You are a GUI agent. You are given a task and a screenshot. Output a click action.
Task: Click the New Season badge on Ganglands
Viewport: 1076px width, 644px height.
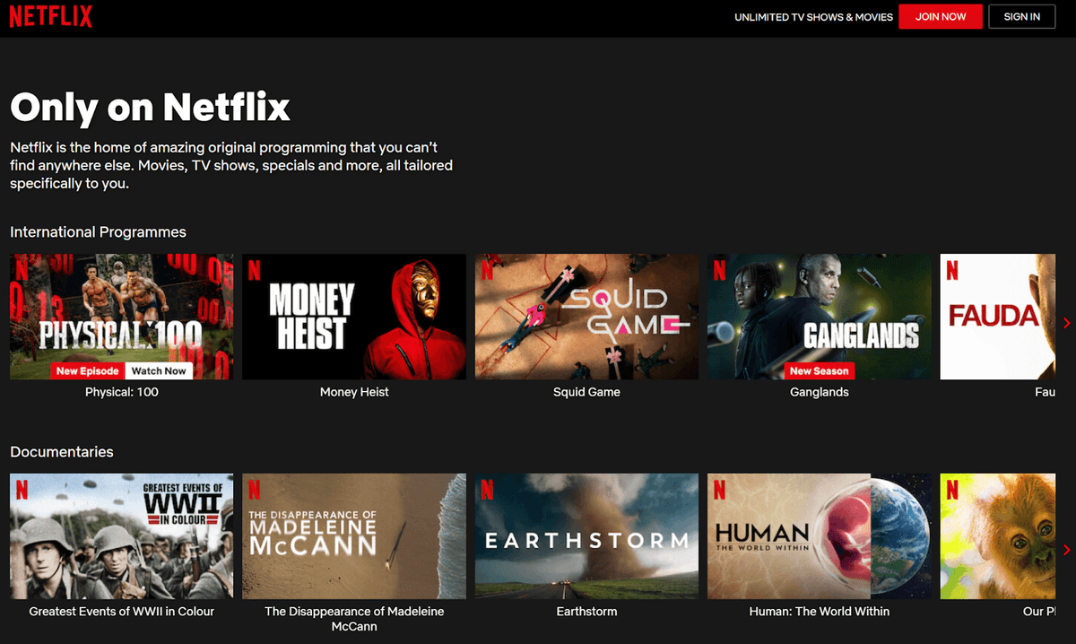tap(819, 370)
